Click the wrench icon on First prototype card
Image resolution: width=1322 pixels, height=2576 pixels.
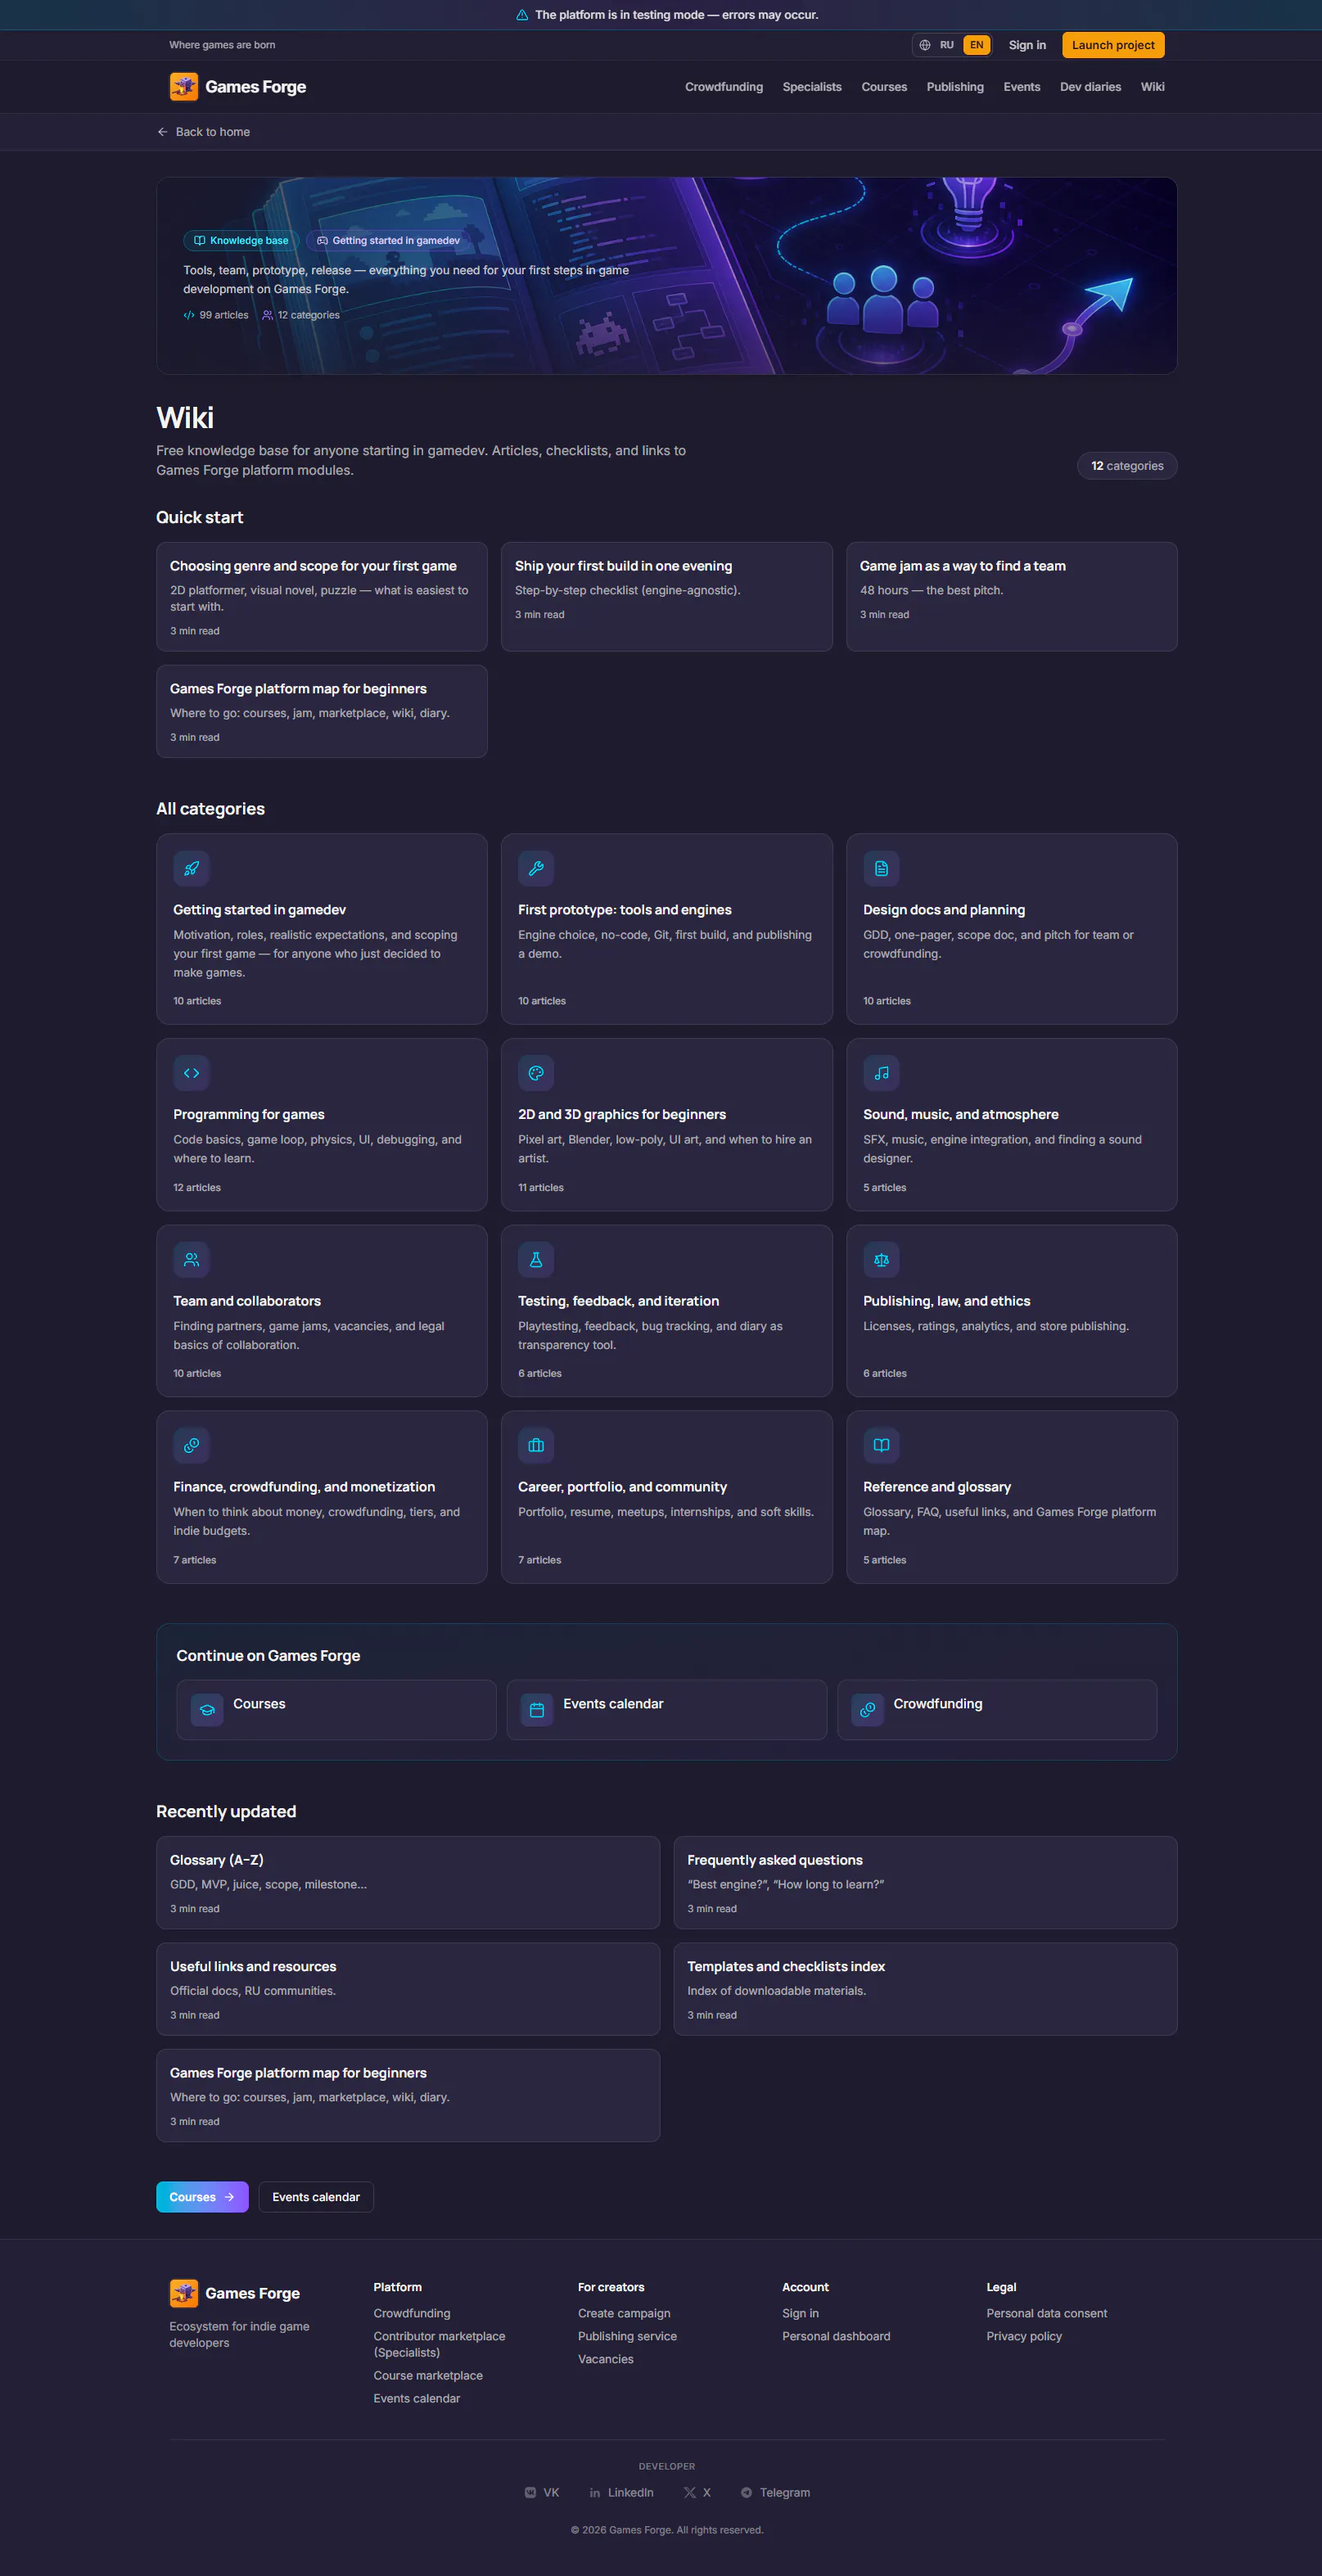pyautogui.click(x=536, y=869)
